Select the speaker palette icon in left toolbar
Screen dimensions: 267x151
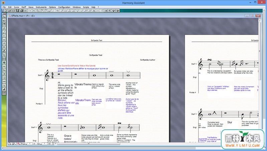coord(4,21)
